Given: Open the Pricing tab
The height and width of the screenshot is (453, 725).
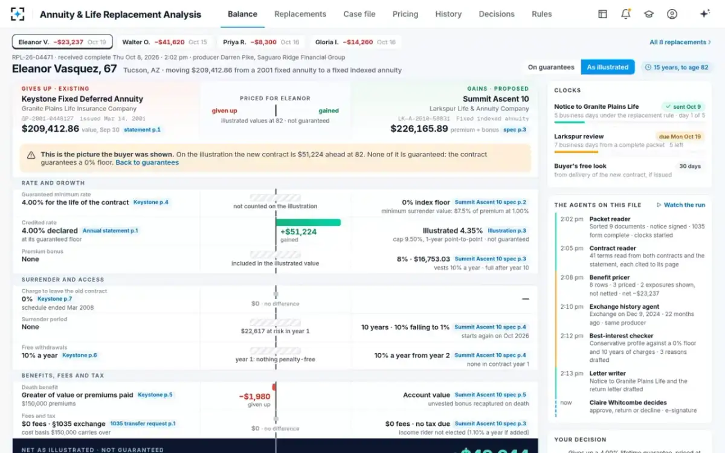Looking at the screenshot, I should coord(405,14).
